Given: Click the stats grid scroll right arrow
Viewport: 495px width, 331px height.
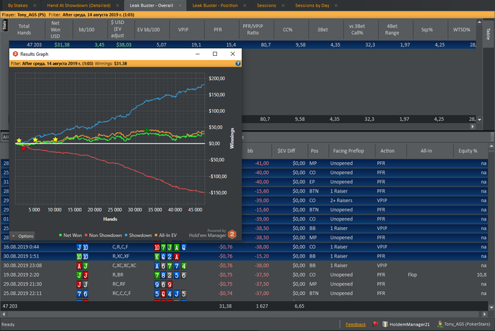Looking at the screenshot, I should coord(472,127).
